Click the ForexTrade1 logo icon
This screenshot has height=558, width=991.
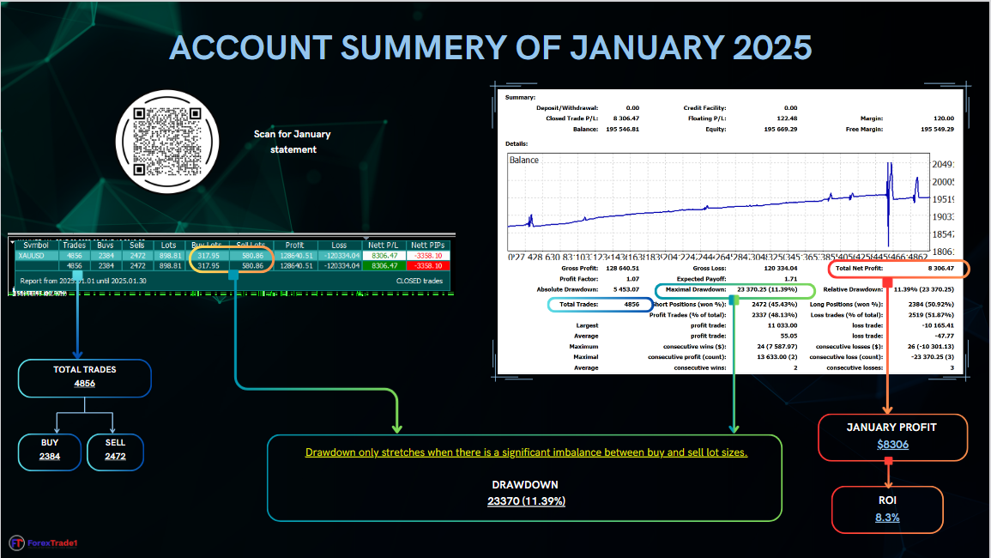[x=16, y=543]
